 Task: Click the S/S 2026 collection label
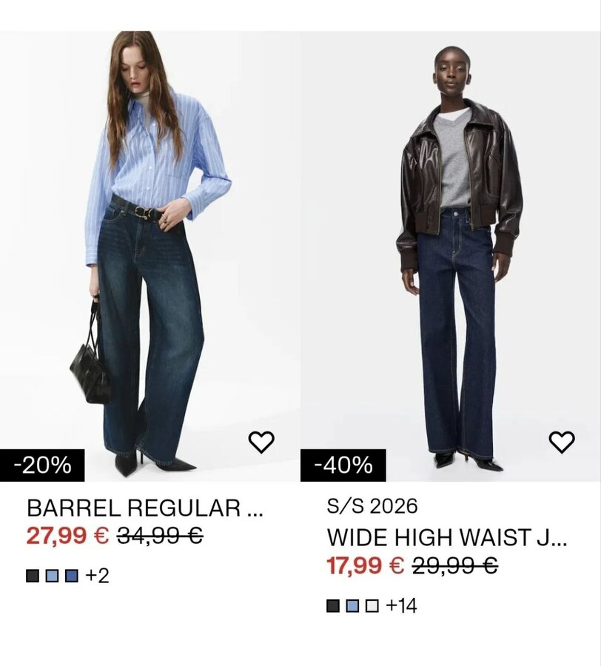372,506
